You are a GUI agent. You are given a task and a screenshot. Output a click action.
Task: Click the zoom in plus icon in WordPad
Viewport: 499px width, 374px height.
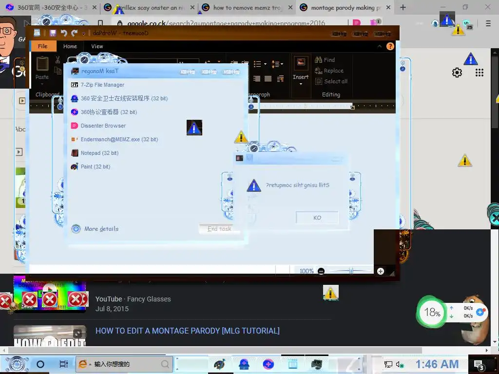pos(380,271)
